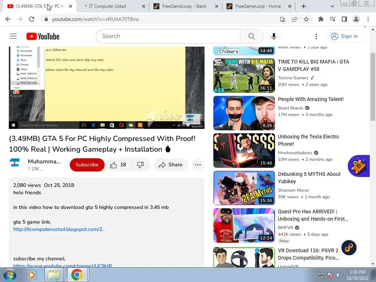The width and height of the screenshot is (376, 282).
Task: Open Shannon Morse channel name
Action: pos(293,190)
